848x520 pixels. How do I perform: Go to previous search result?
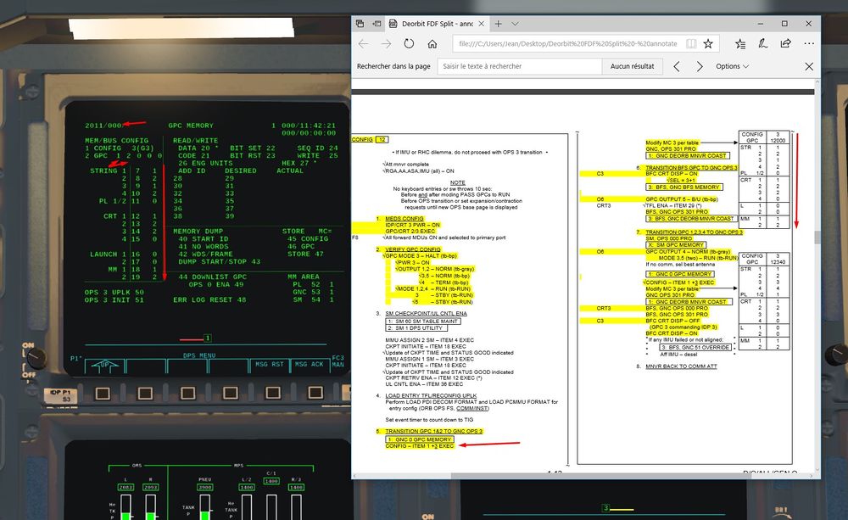click(x=677, y=66)
